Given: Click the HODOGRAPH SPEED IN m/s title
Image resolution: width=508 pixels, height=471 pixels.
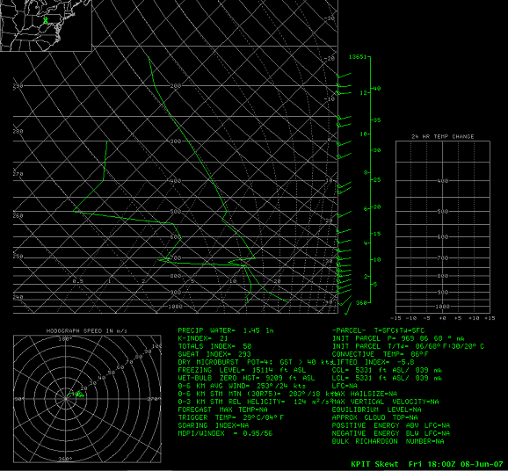Looking at the screenshot, I should click(87, 330).
